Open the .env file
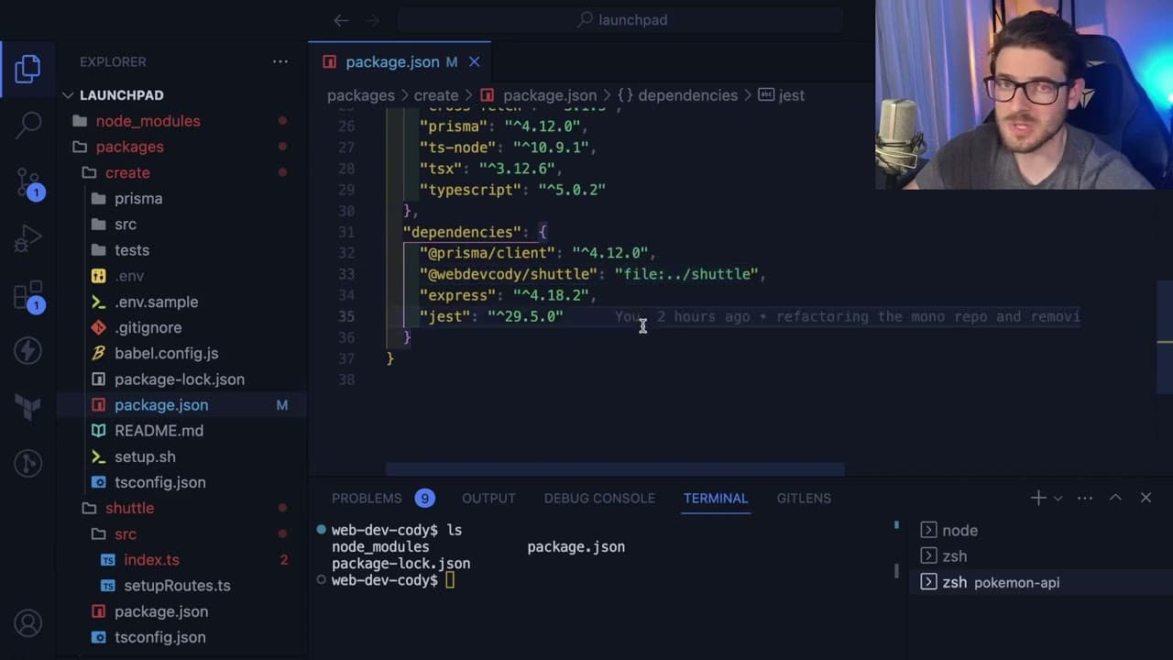1173x660 pixels. coord(181,276)
